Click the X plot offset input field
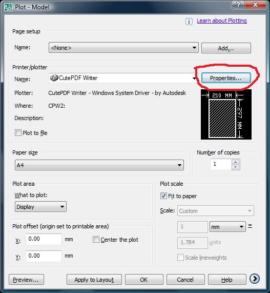Screen dimensions: 270x293 44,239
